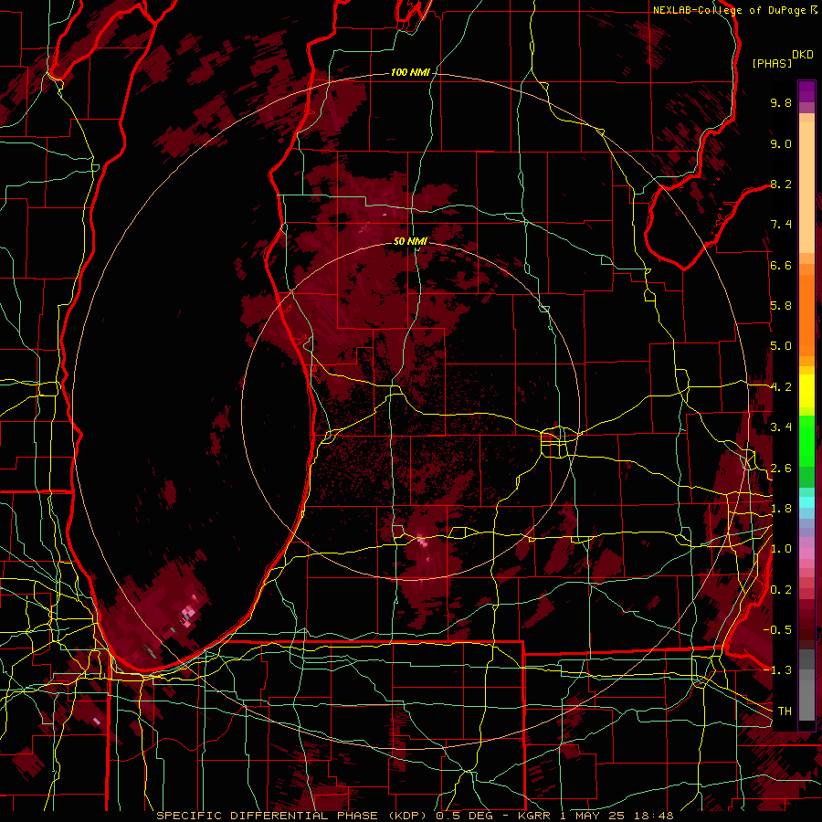The height and width of the screenshot is (822, 822).
Task: Click the 9.0 scale value
Action: (781, 143)
